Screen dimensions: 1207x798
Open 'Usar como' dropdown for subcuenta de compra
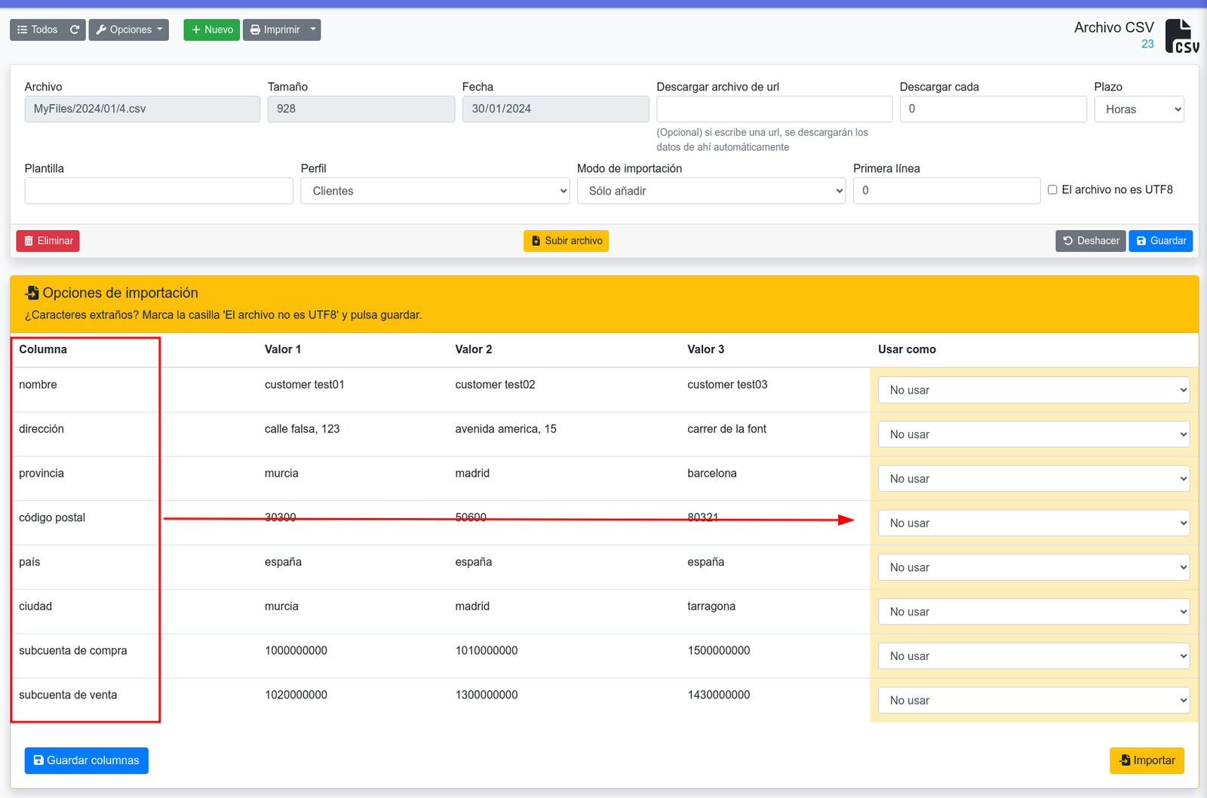pyautogui.click(x=1034, y=656)
